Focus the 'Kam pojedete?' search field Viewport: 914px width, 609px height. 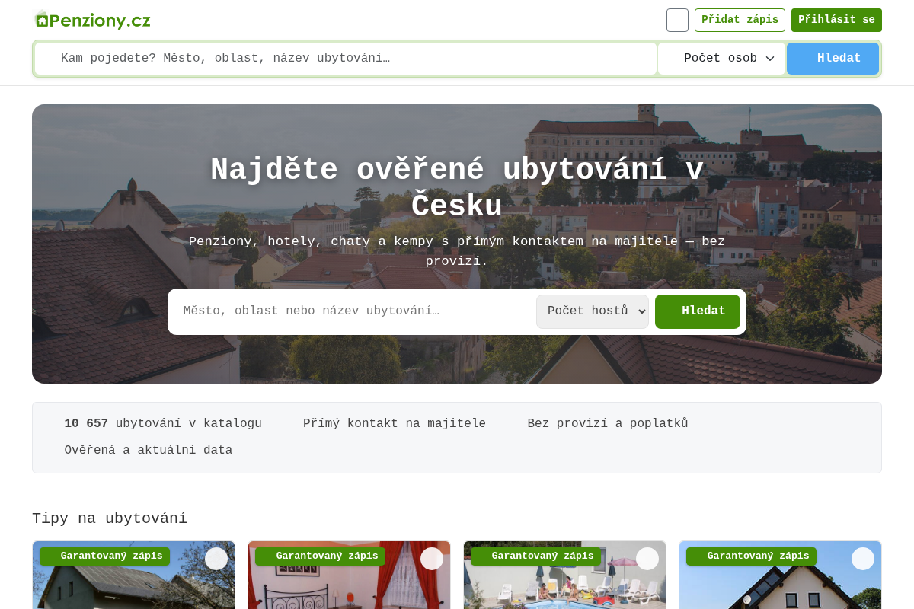346,59
